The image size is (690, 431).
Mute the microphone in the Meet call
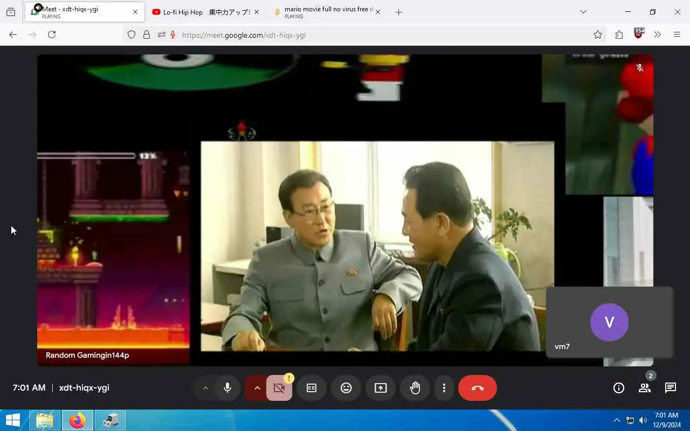point(227,388)
